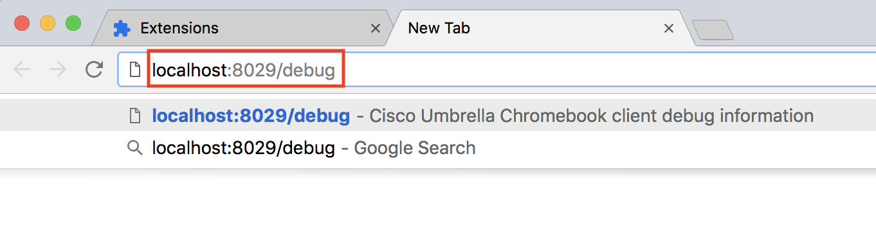Click the magnifier icon in Google Search suggestion
876x235 pixels.
point(134,148)
